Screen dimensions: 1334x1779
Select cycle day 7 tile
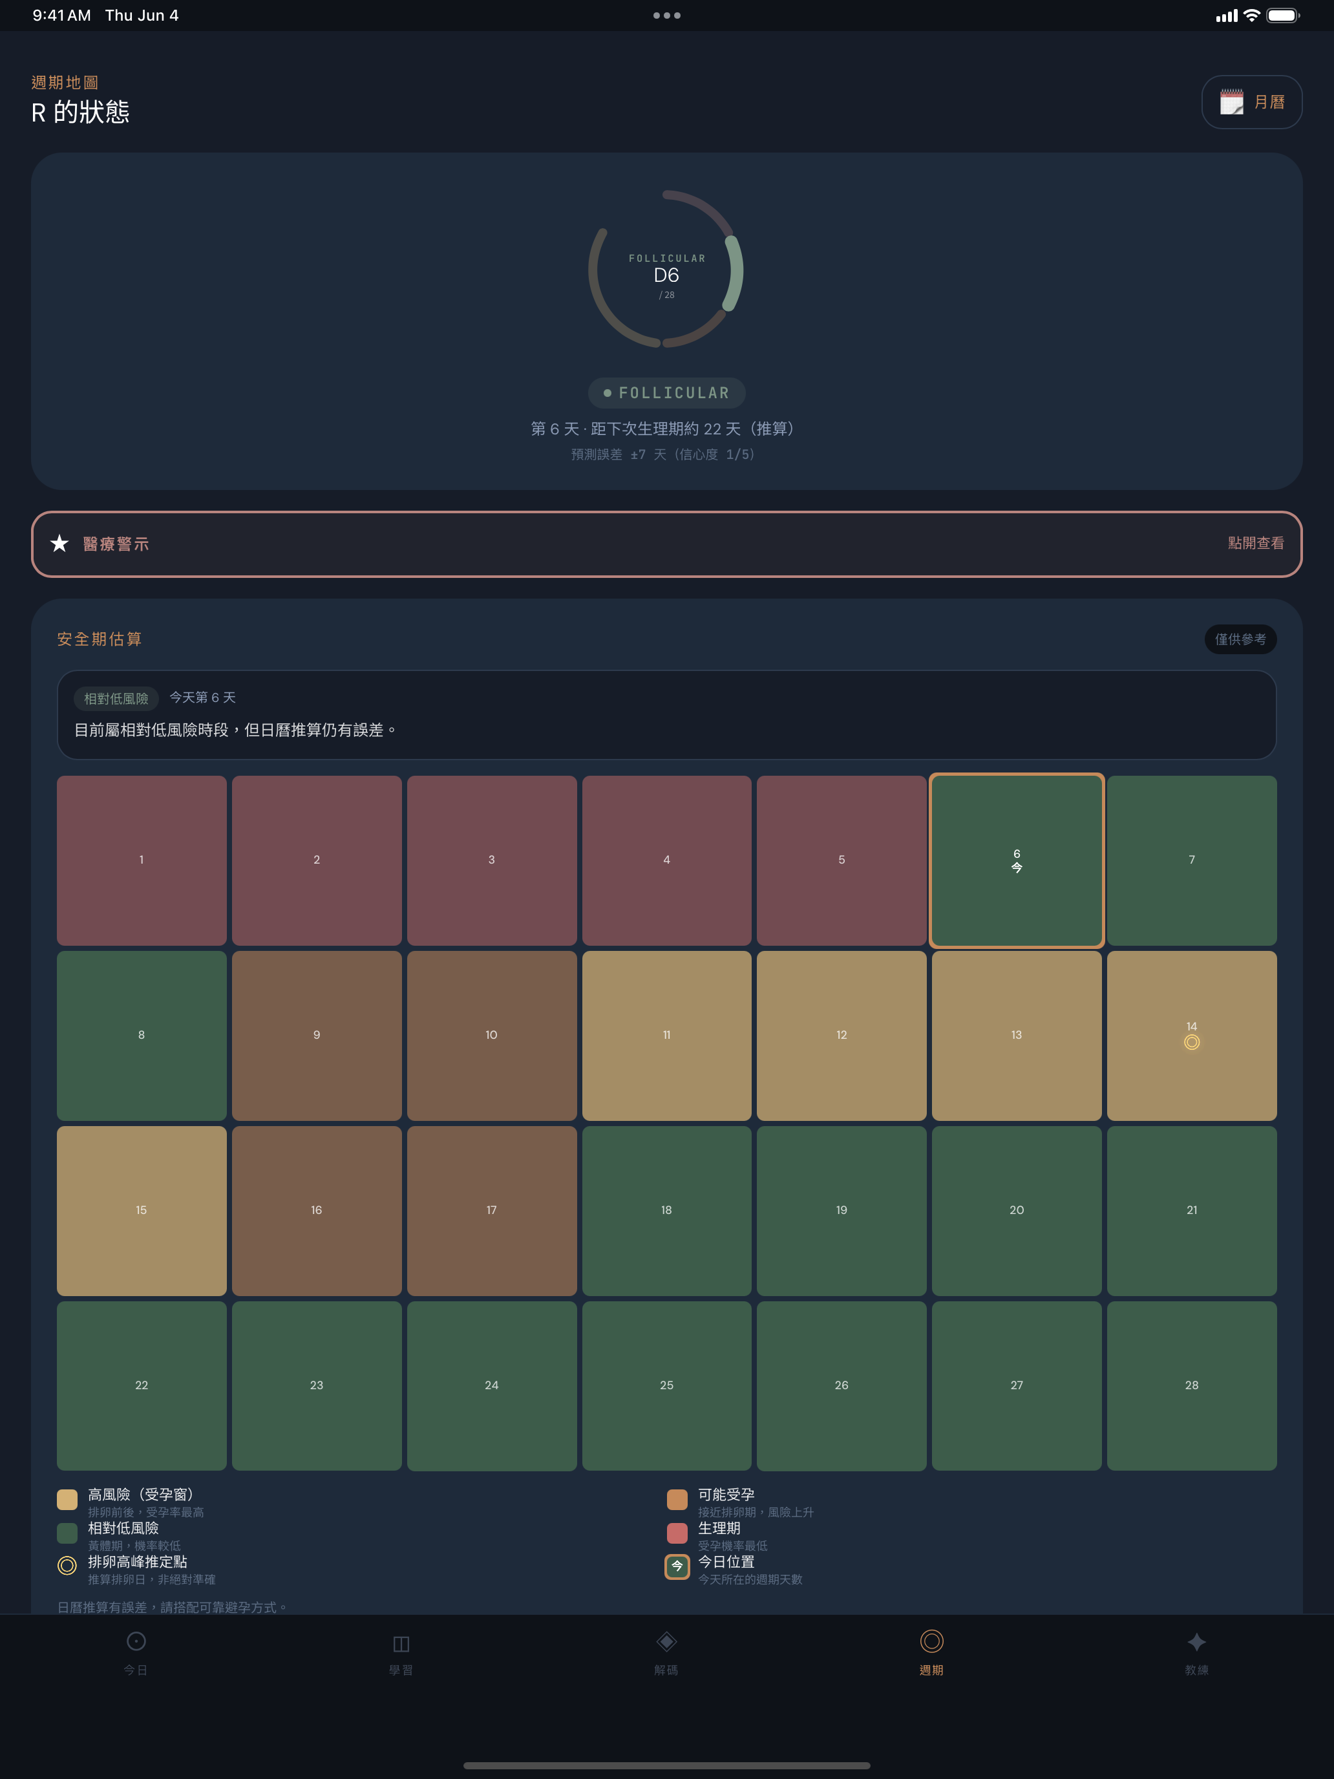[x=1192, y=860]
